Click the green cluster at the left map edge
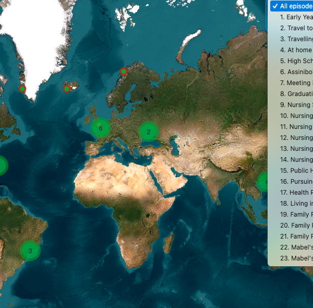This screenshot has height=308, width=313. click(x=2, y=165)
